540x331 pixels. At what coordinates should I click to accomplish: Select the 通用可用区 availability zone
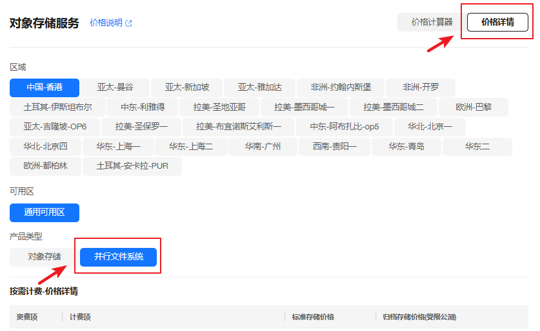click(x=45, y=213)
